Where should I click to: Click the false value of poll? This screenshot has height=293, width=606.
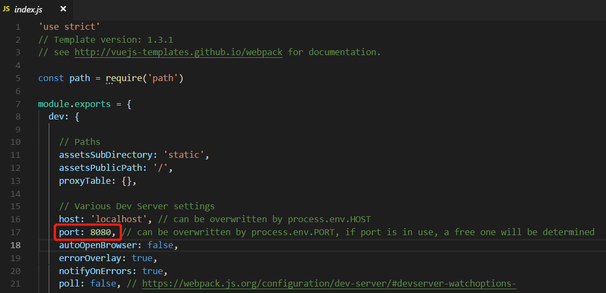point(103,284)
